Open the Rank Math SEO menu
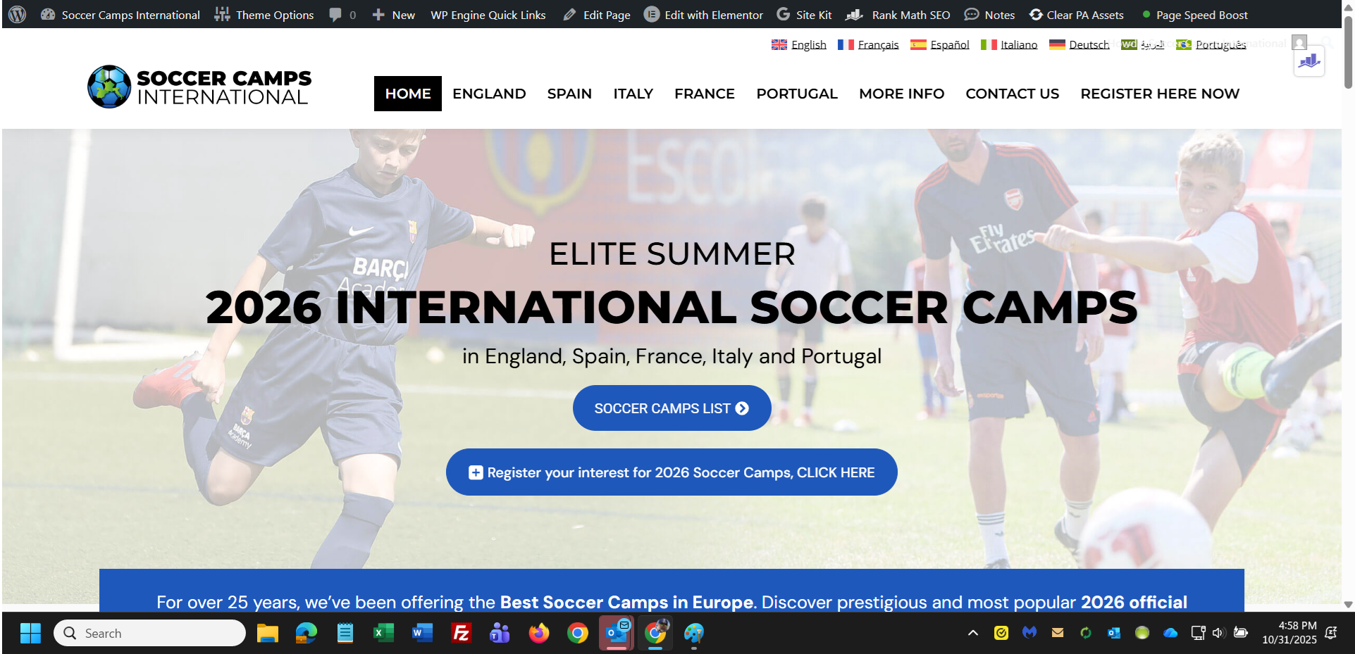This screenshot has height=654, width=1355. (x=898, y=15)
